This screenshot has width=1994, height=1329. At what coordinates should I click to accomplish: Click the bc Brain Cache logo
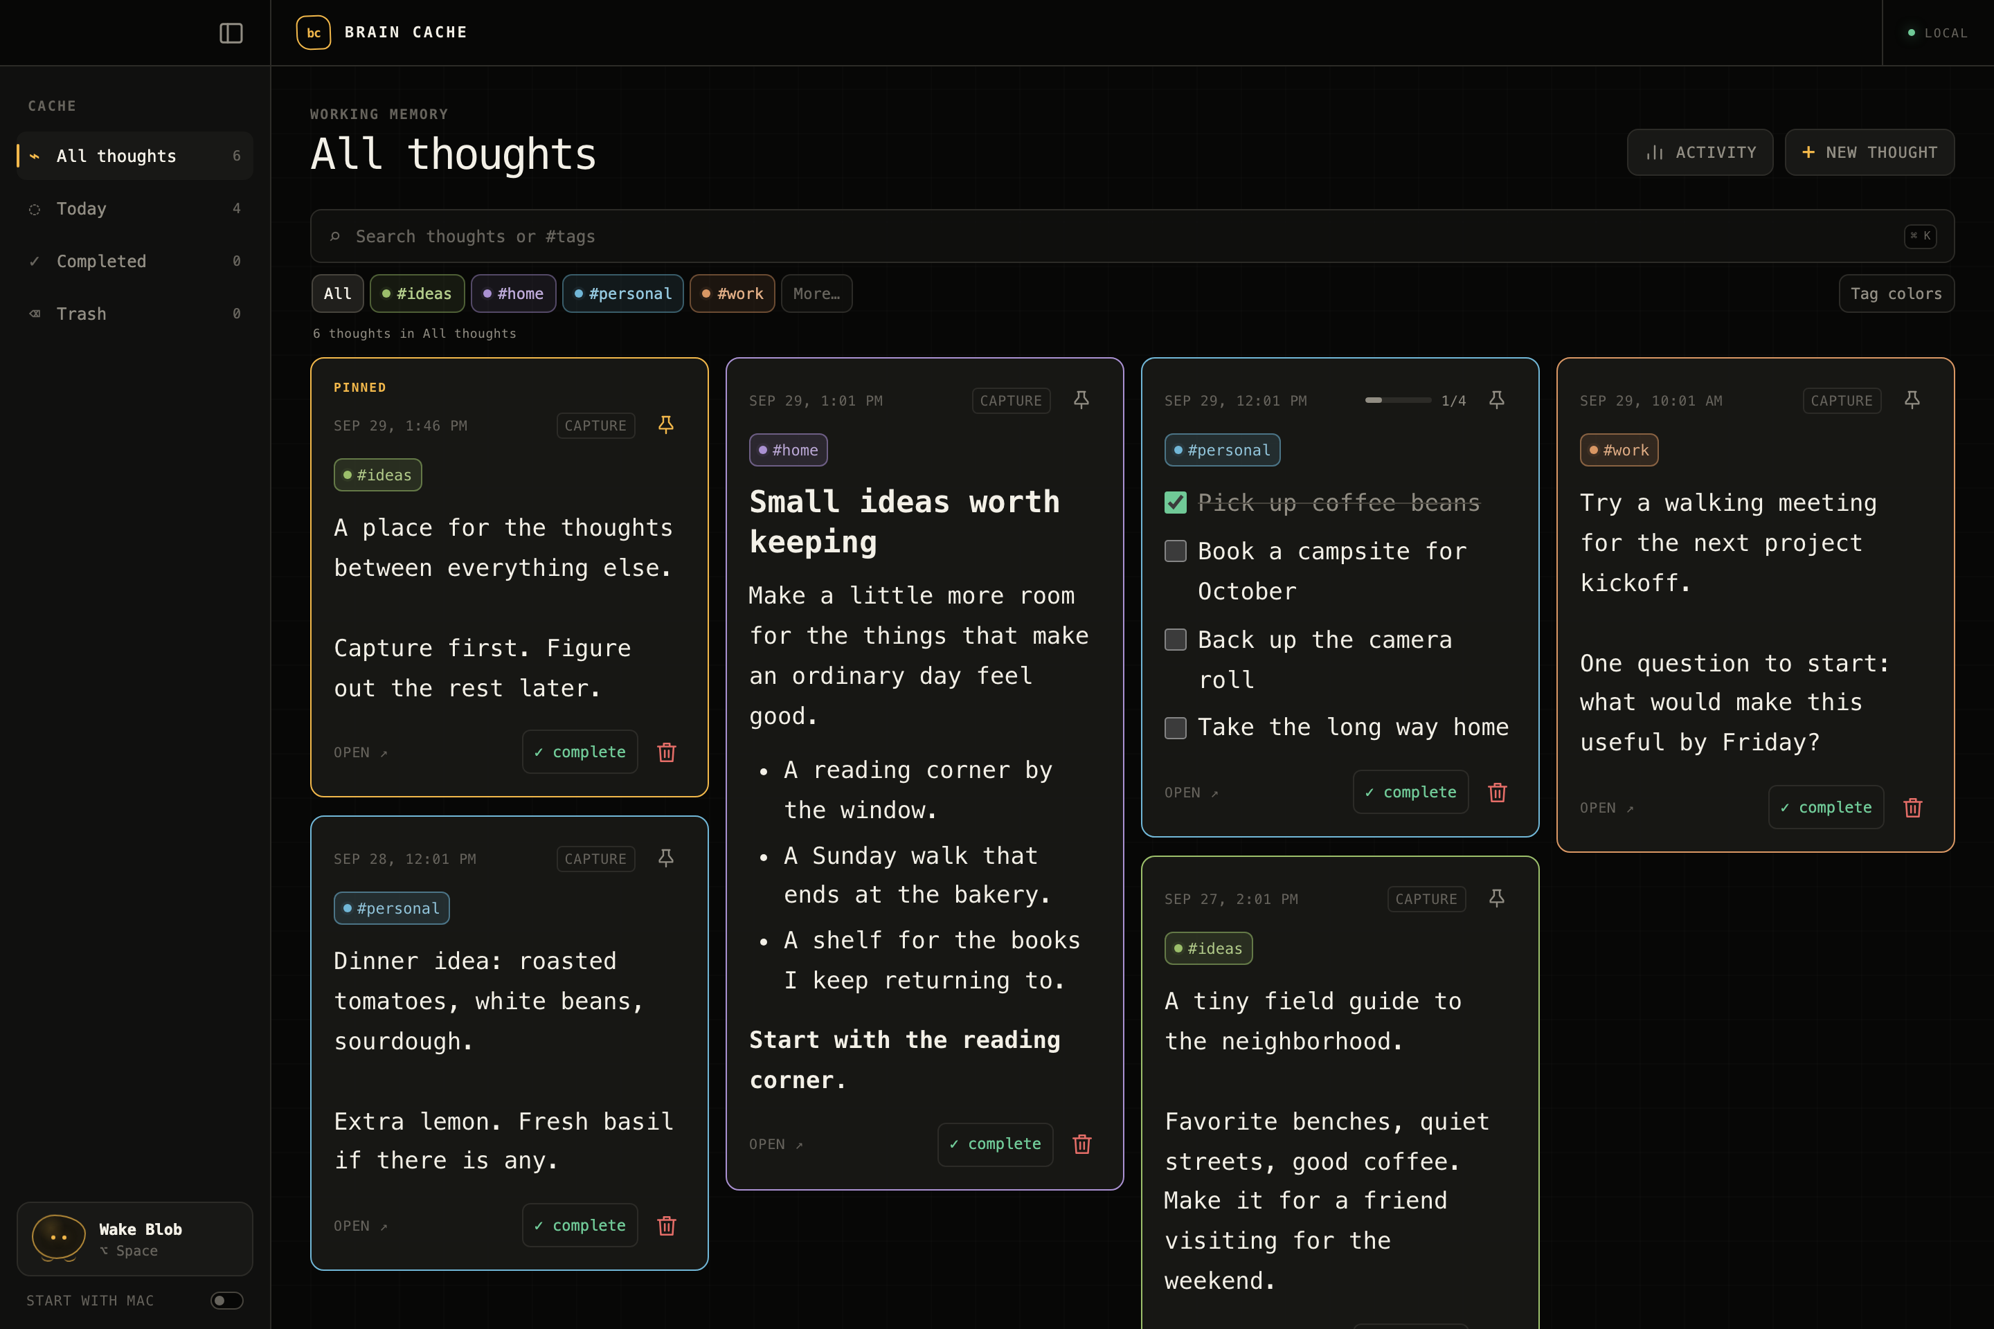[314, 33]
